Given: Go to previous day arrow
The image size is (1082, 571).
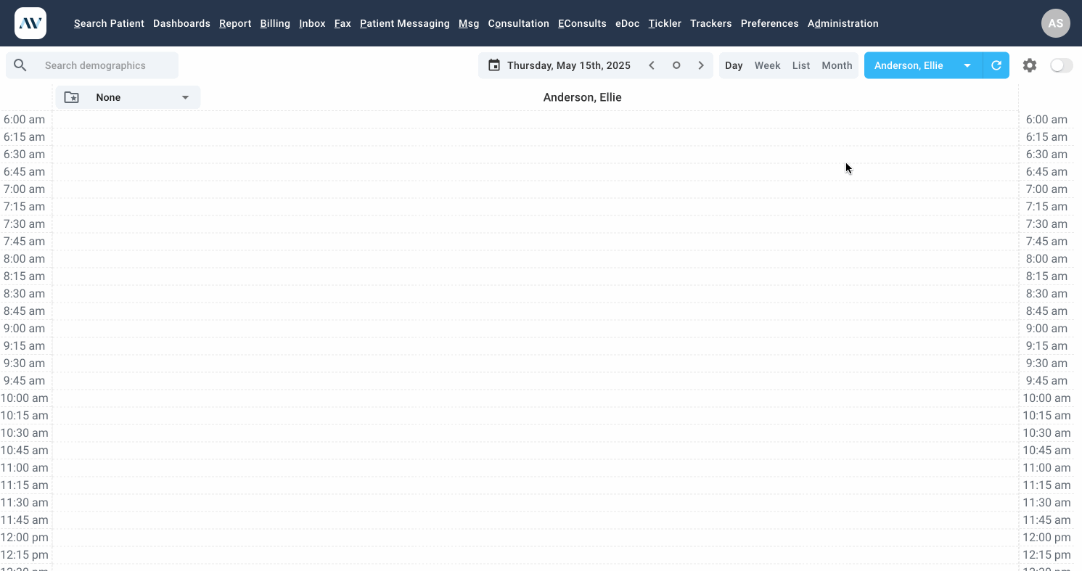Looking at the screenshot, I should pyautogui.click(x=652, y=65).
